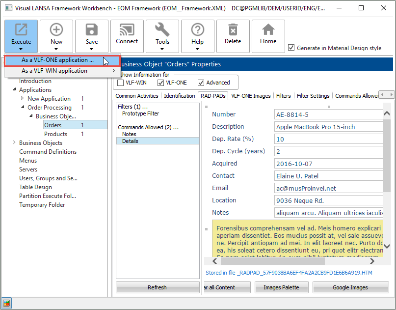396x310 pixels.
Task: Switch to the VLF-ONE Images tab
Action: (x=251, y=96)
